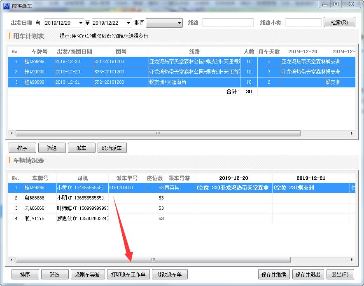The image size is (364, 286).
Task: Minimize the 散拼派车 window
Action: click(325, 4)
